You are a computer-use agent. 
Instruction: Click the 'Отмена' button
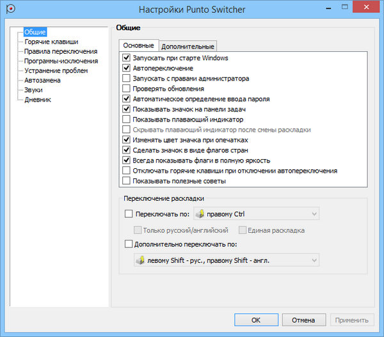[303, 320]
